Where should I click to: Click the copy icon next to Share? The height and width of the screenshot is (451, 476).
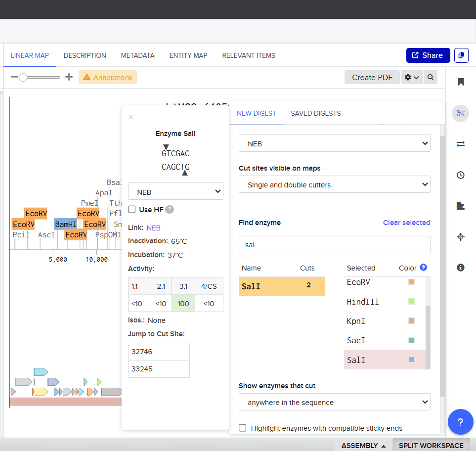tap(461, 55)
